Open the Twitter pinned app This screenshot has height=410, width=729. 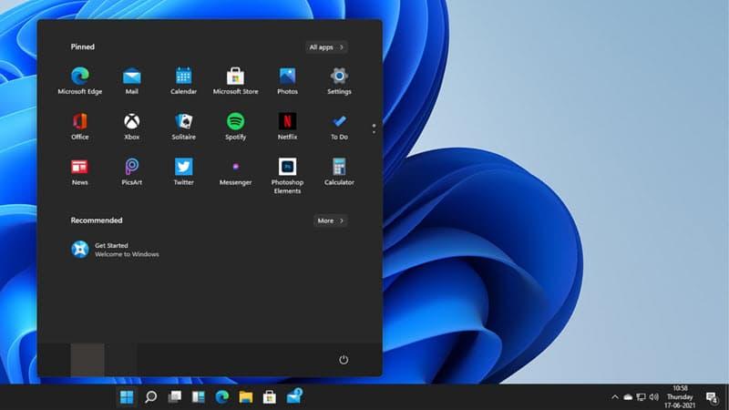point(183,168)
